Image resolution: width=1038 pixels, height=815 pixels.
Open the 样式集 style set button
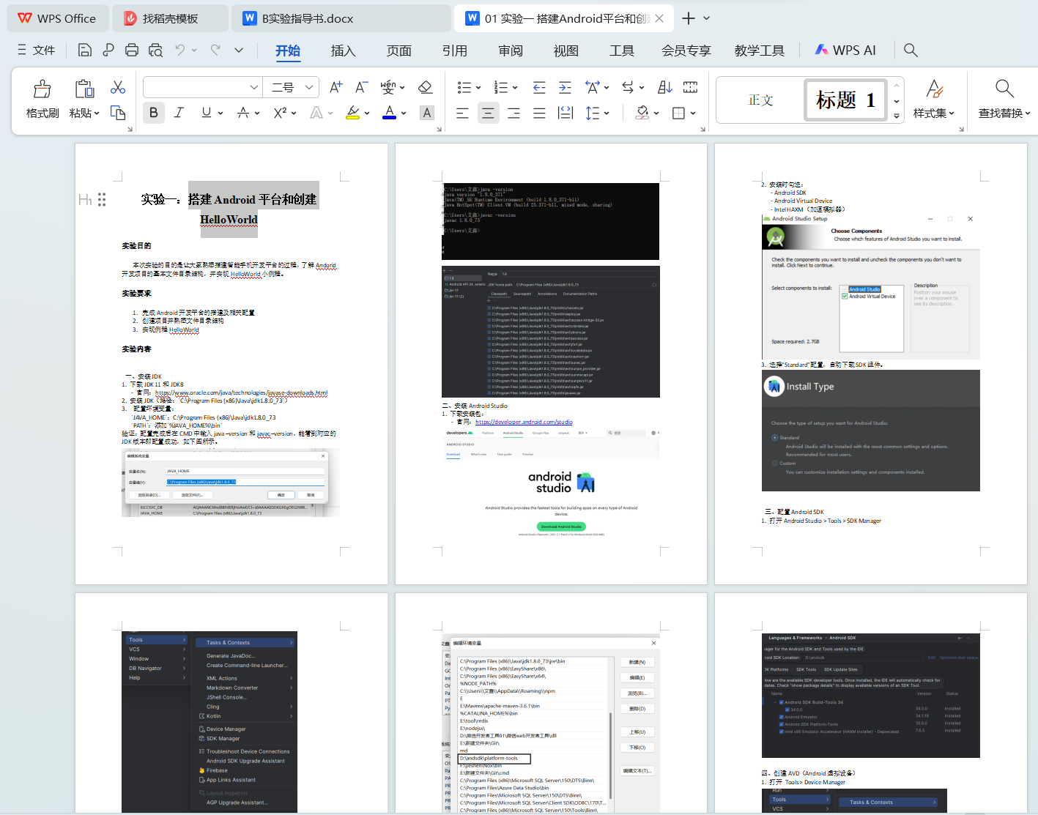coord(934,99)
